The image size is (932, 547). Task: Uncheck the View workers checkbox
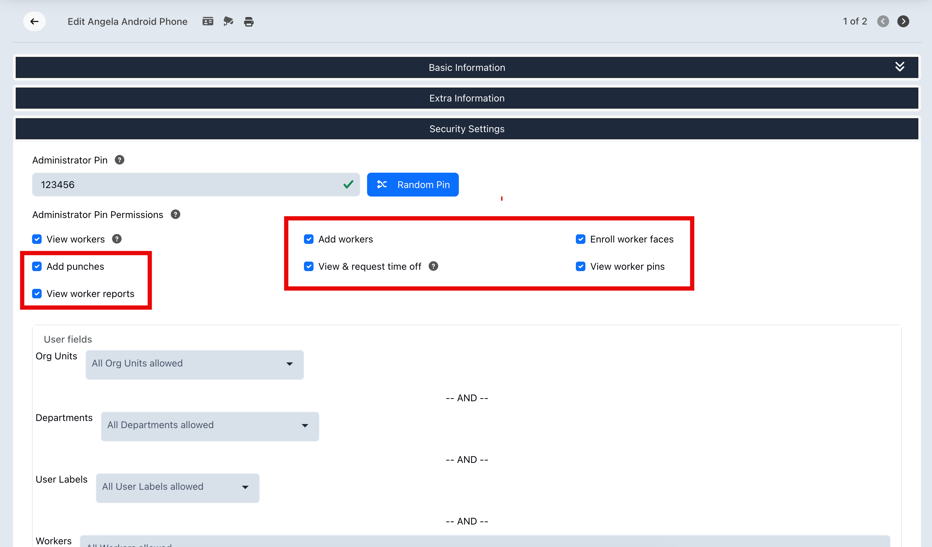pos(37,239)
